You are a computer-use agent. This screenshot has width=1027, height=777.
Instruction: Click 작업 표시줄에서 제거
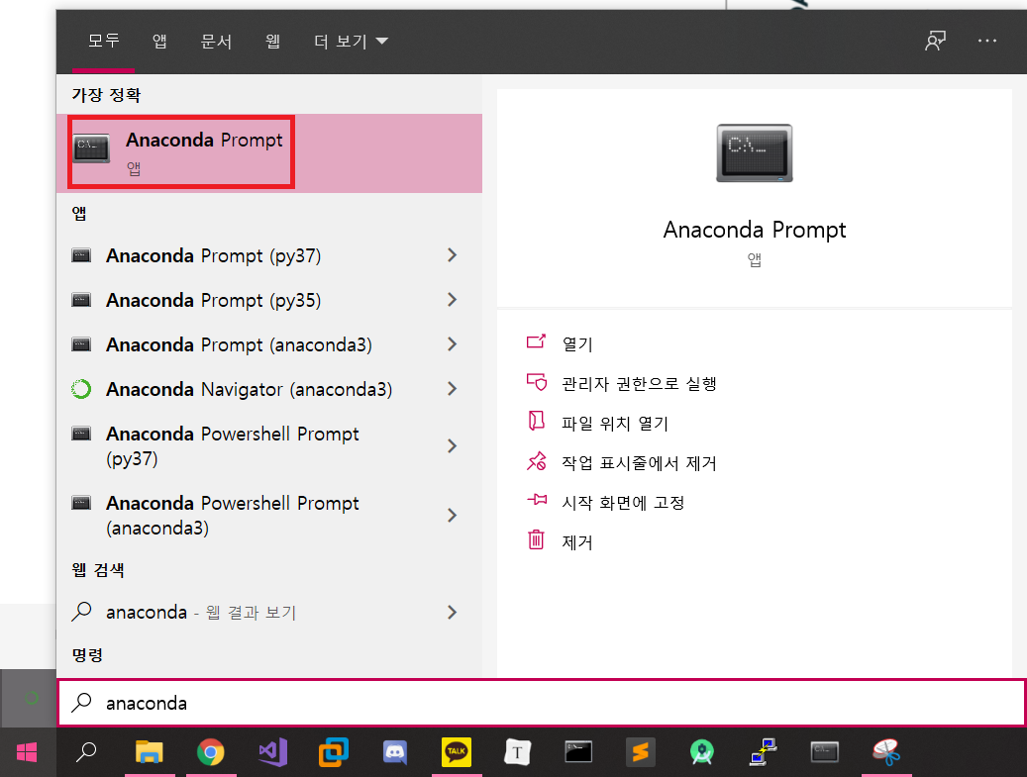(x=639, y=463)
